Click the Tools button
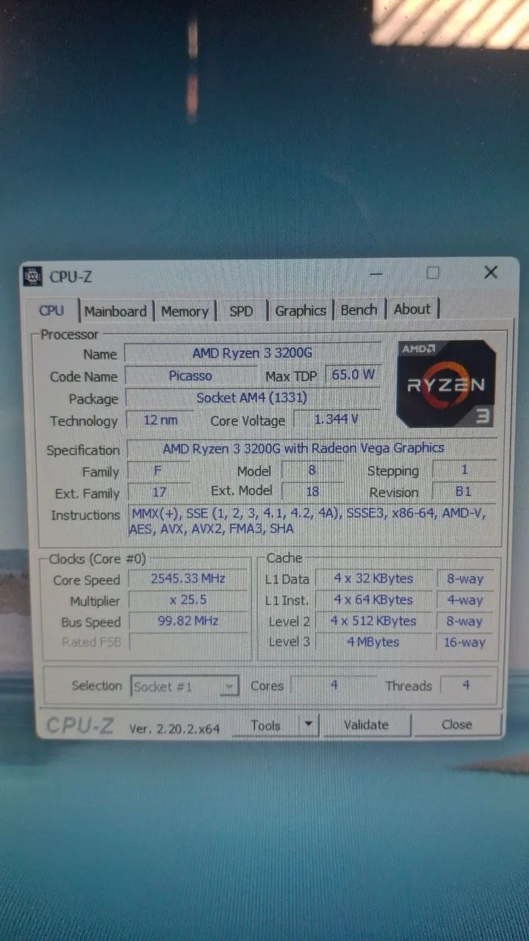This screenshot has height=941, width=529. coord(265,726)
